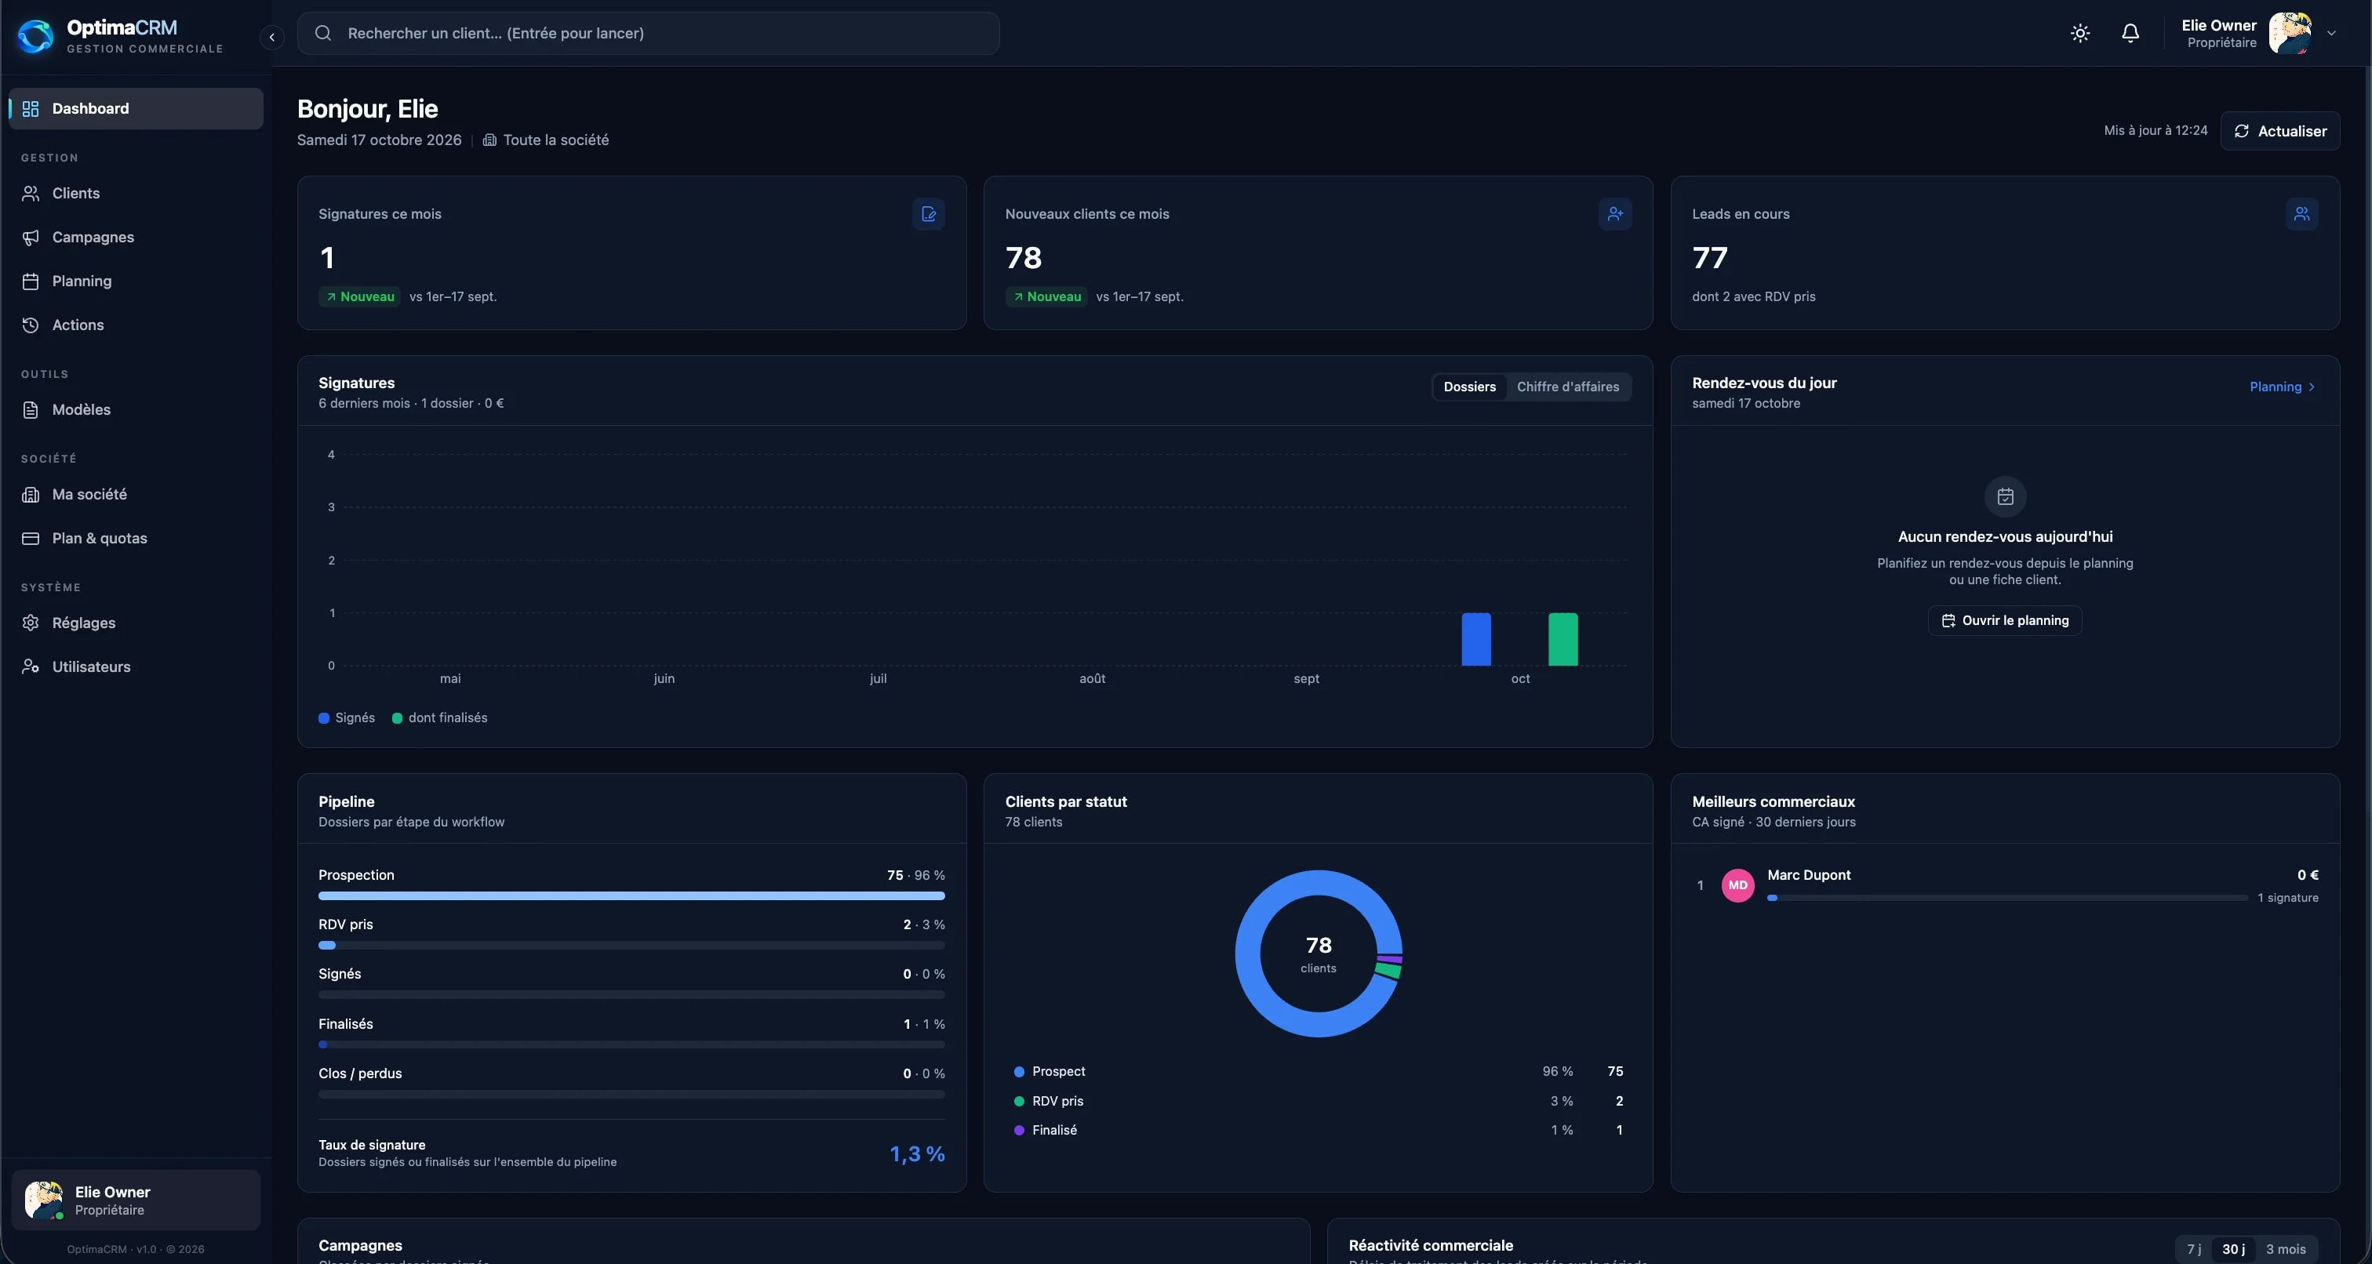The height and width of the screenshot is (1264, 2372).
Task: Click the 1,3 % taux de signature value
Action: (917, 1153)
